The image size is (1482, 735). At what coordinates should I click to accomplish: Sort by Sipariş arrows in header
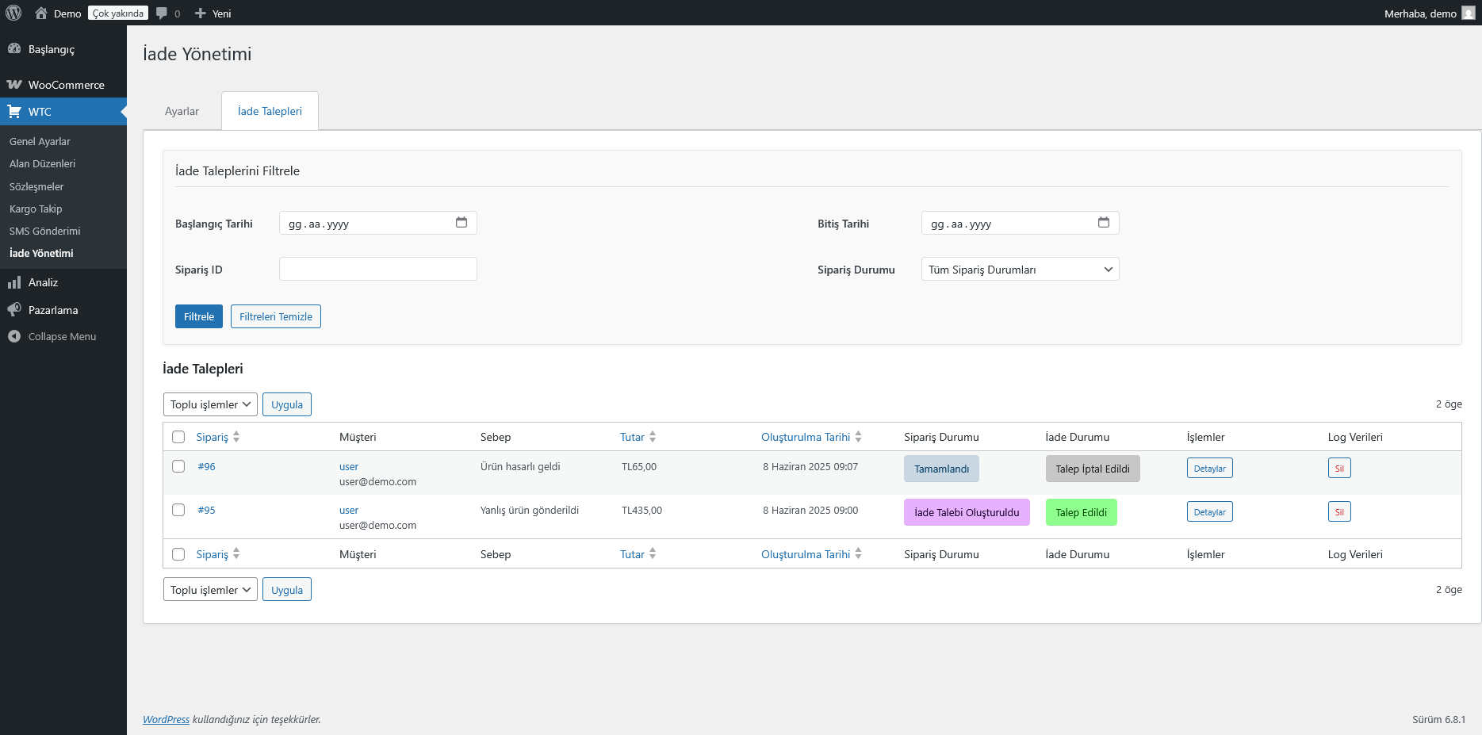(236, 437)
